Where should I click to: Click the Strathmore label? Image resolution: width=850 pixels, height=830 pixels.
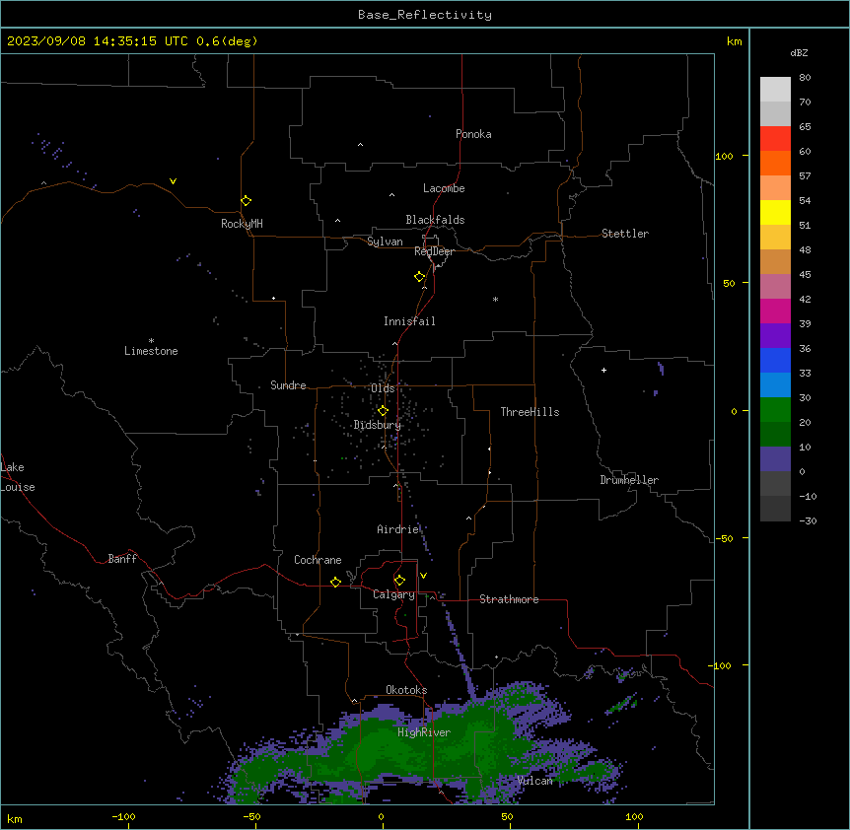pos(509,599)
